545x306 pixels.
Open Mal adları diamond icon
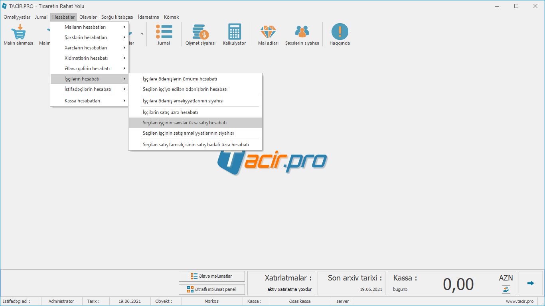tap(268, 32)
